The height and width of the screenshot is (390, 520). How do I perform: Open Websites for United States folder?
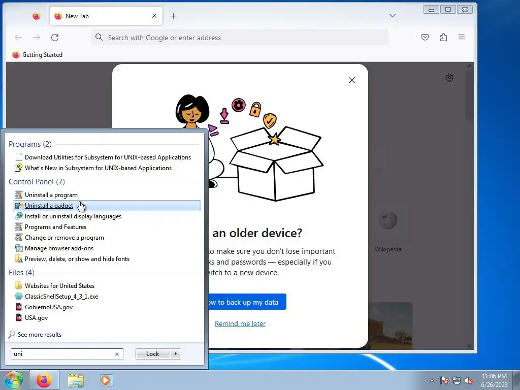(x=107, y=285)
